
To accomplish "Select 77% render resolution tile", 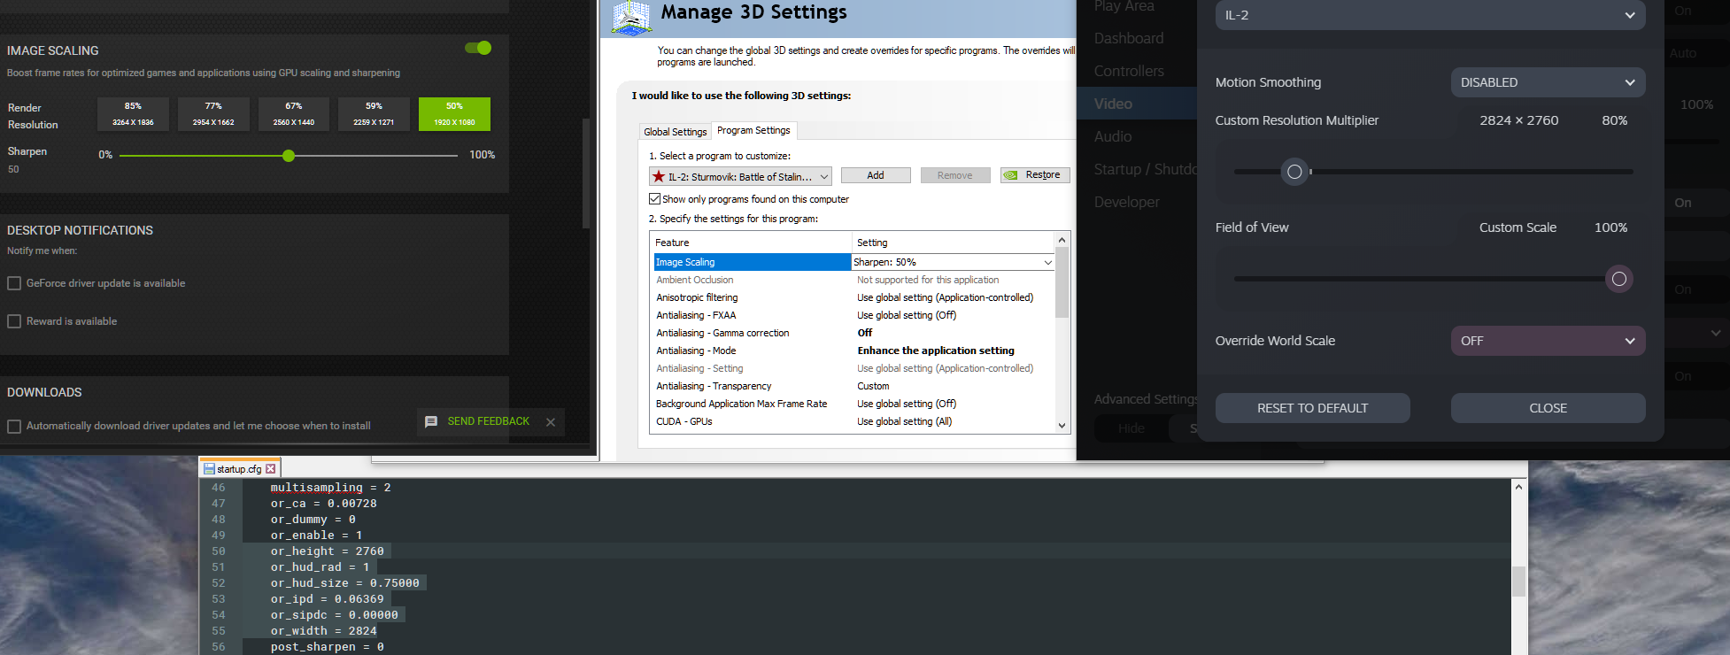I will pos(213,114).
